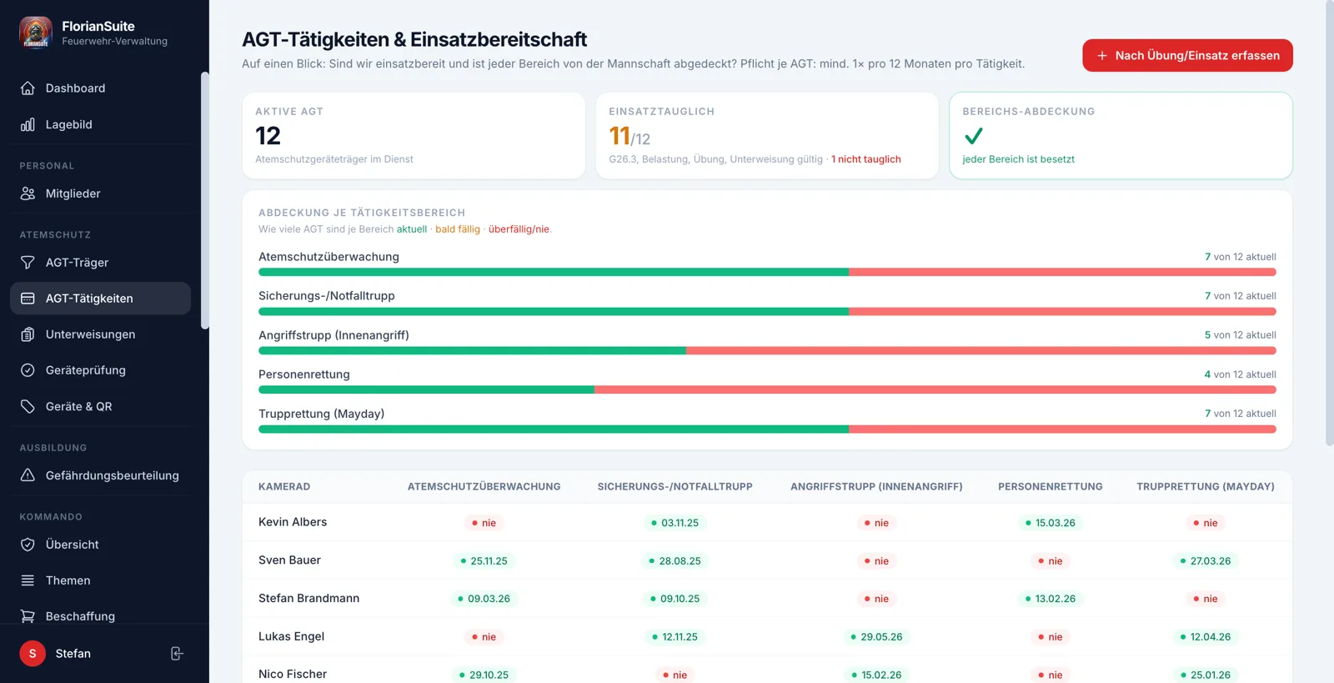Click the Dashboard home icon

(x=28, y=88)
